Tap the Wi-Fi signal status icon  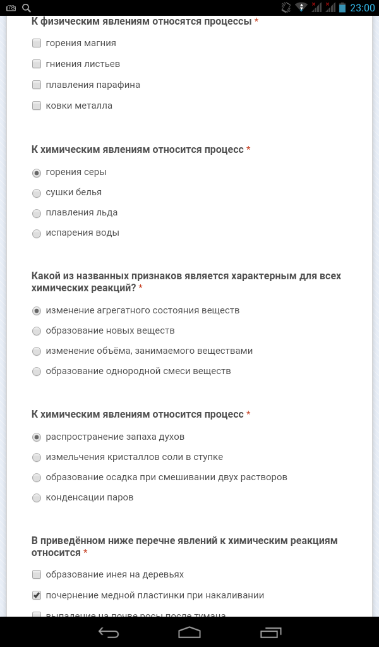pyautogui.click(x=301, y=8)
